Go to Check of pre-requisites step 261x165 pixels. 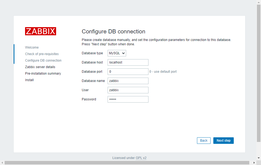[42, 54]
